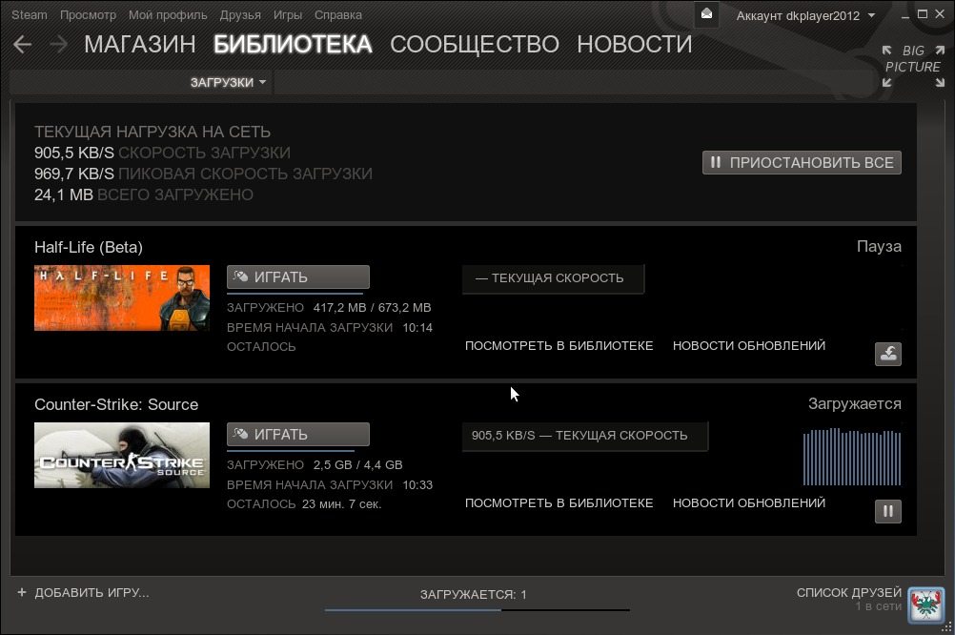Click 969,7 KB/S peak speed text
This screenshot has width=955, height=635.
point(73,174)
